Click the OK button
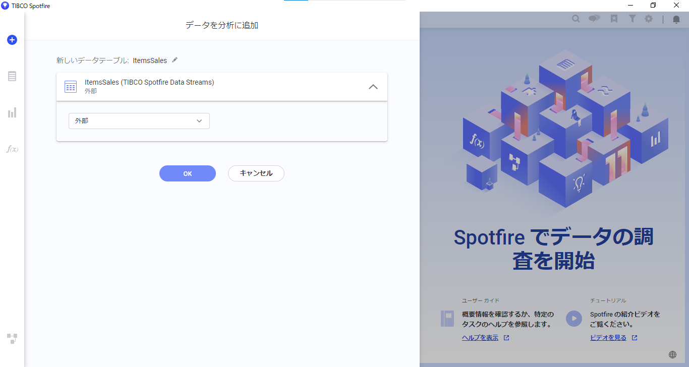 [x=188, y=173]
